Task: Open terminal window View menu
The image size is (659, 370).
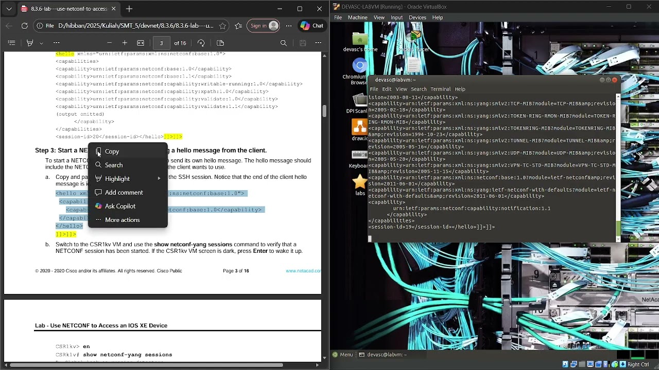Action: click(x=401, y=89)
